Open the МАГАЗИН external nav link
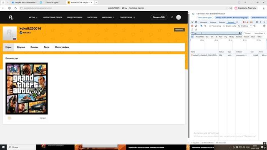This screenshot has height=150, width=267. (108, 17)
